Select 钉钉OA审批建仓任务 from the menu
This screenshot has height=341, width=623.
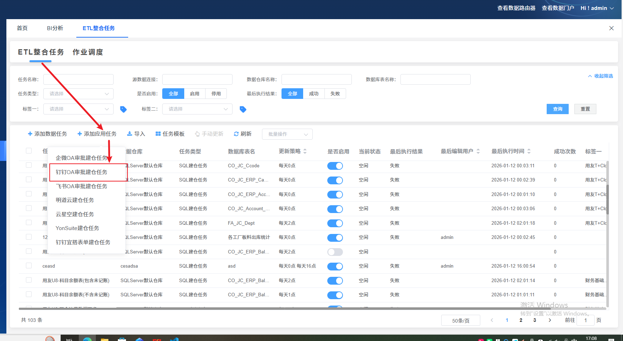point(82,172)
